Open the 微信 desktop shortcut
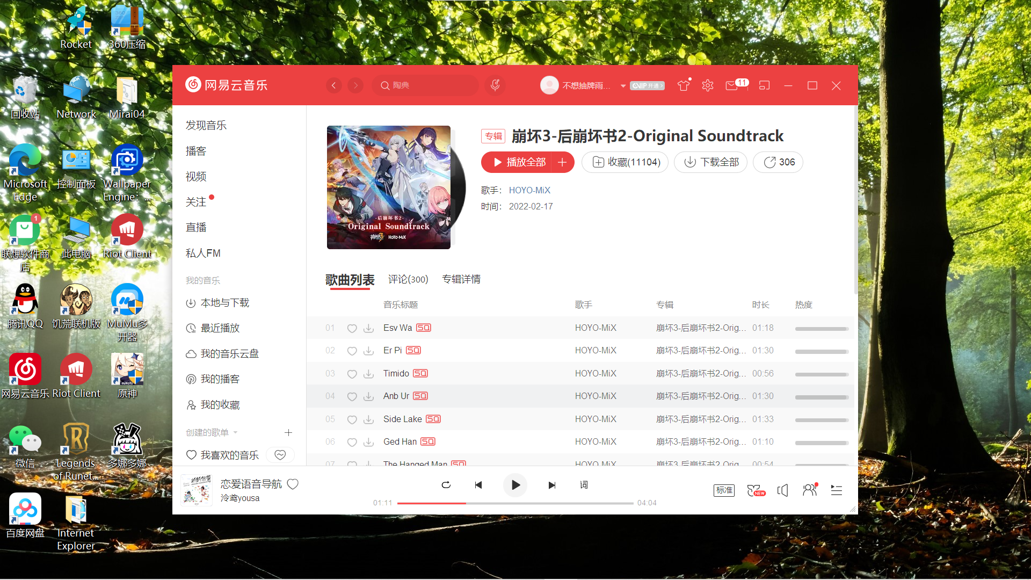The height and width of the screenshot is (580, 1031). coord(25,446)
